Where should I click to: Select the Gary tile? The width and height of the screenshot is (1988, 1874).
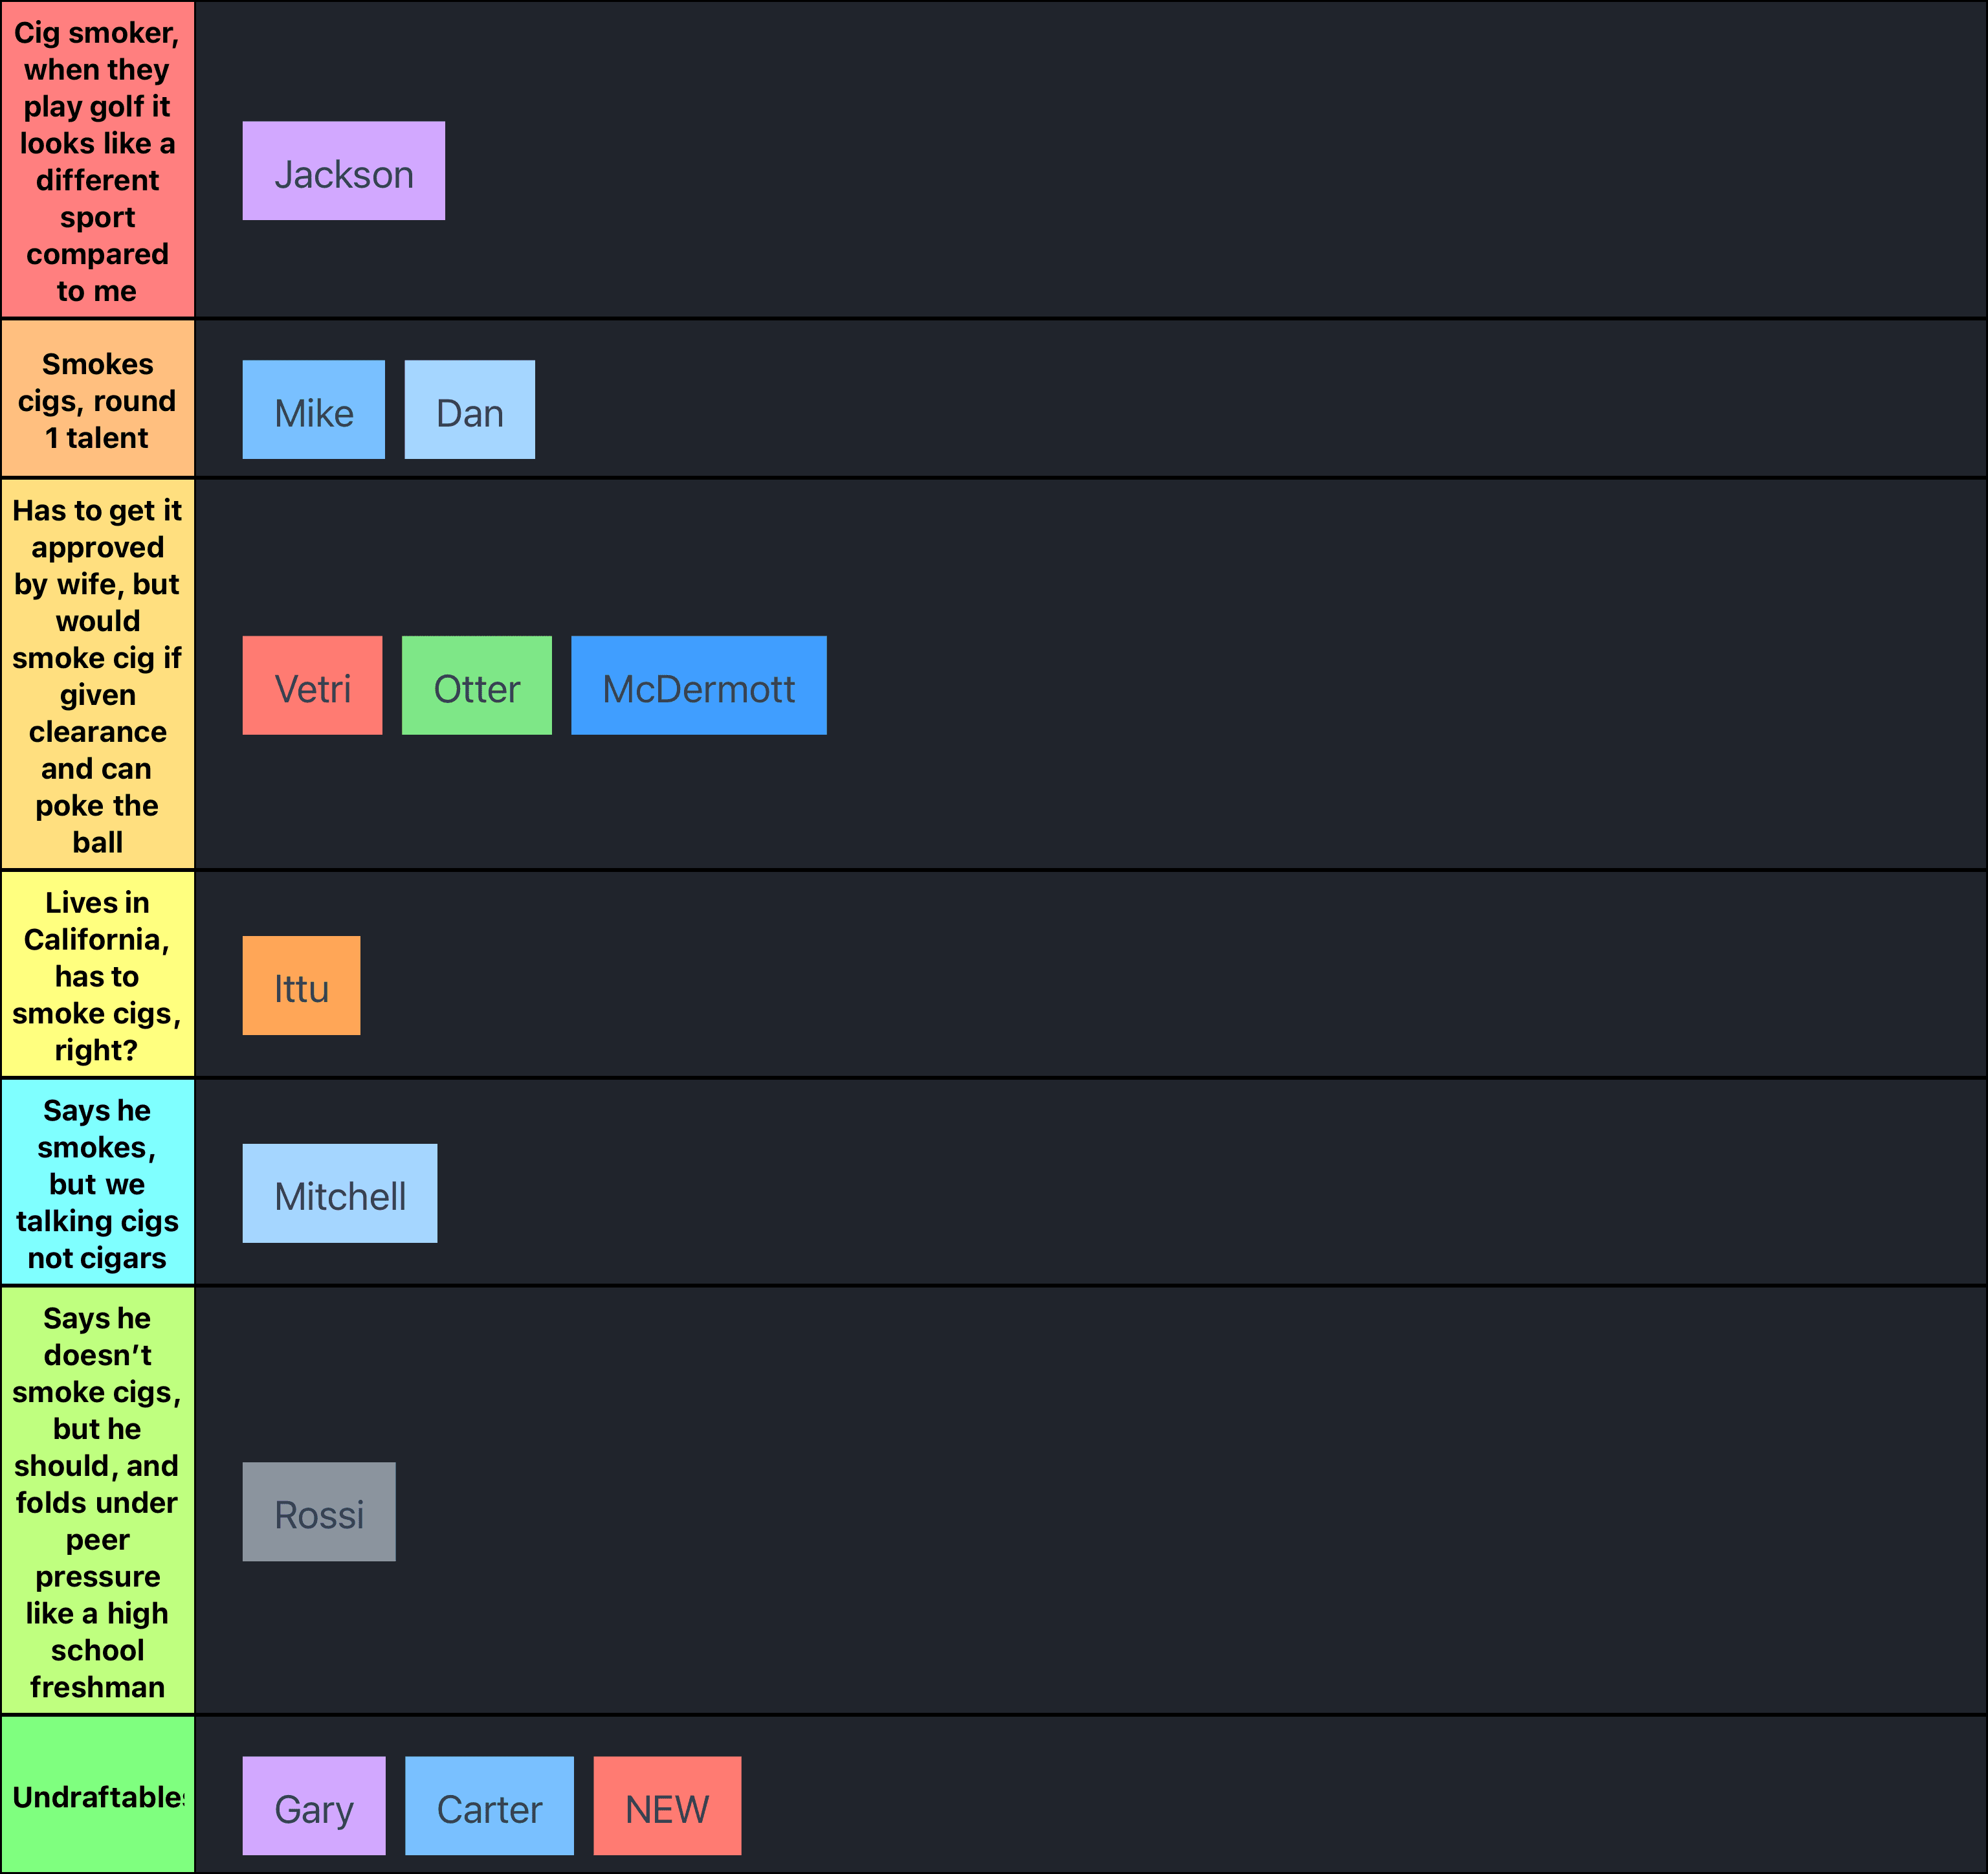313,1806
